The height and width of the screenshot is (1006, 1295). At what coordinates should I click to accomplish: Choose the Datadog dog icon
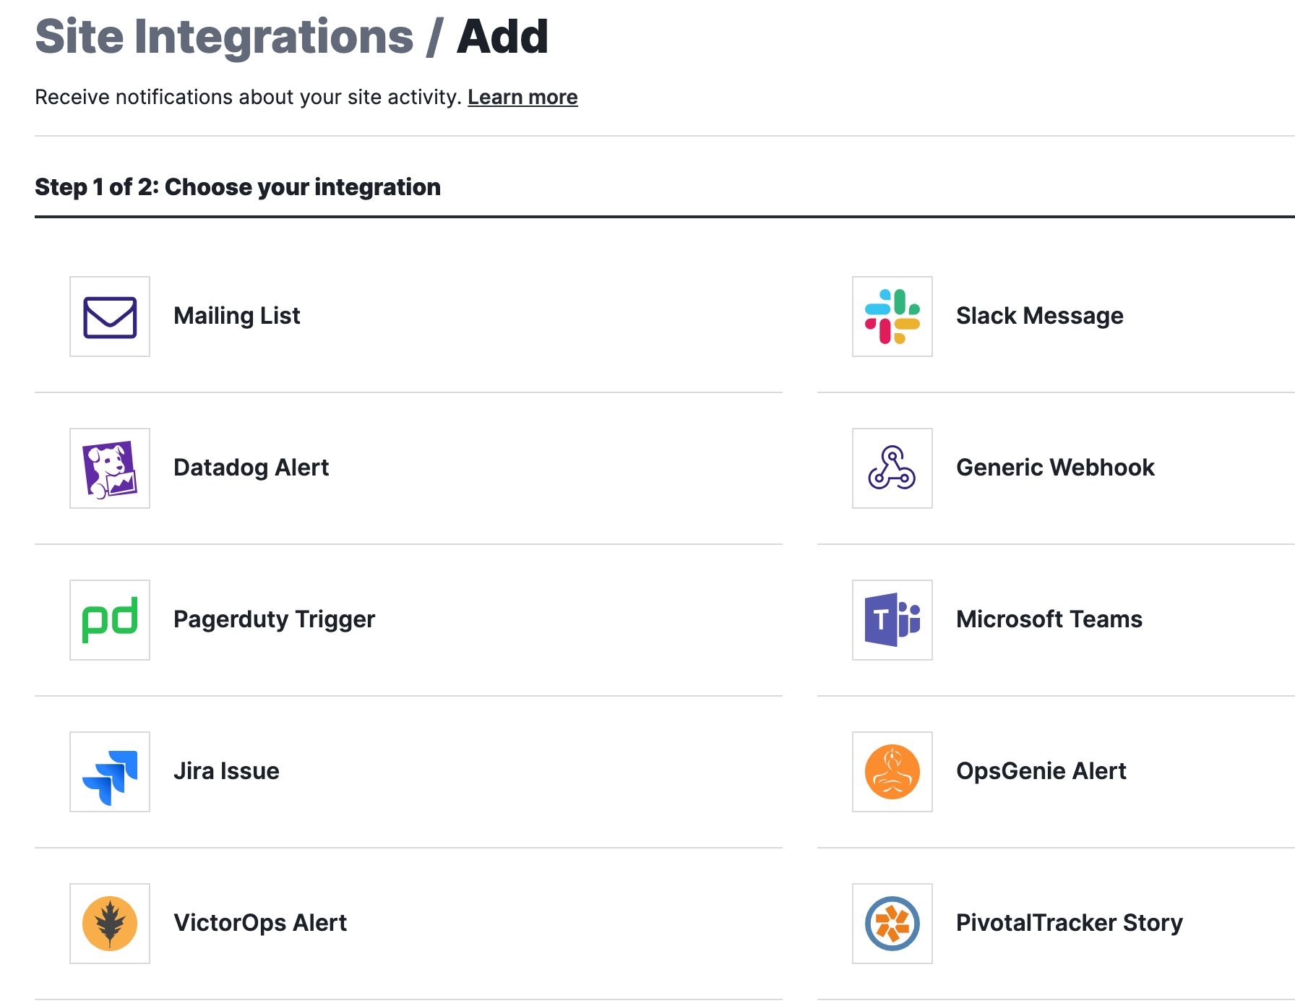110,468
